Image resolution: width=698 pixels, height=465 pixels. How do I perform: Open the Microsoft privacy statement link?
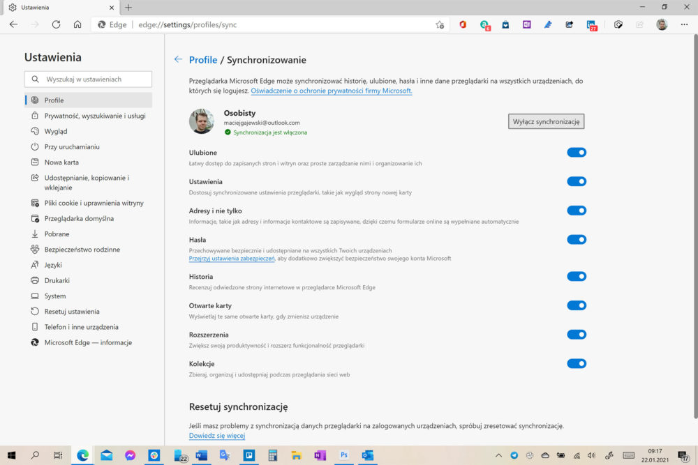(x=331, y=91)
